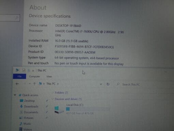The width and height of the screenshot is (174, 131).
Task: Open Downloads in Quick access
Action: [x=31, y=106]
